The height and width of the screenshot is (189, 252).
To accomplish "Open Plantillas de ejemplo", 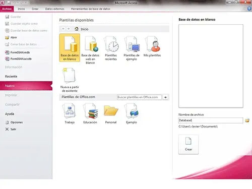I will [132, 48].
